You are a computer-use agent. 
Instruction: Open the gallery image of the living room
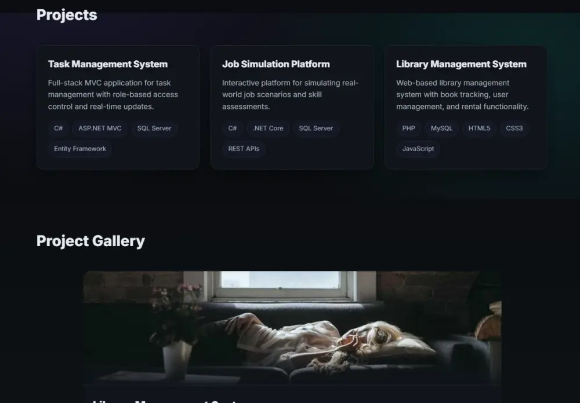click(x=292, y=328)
